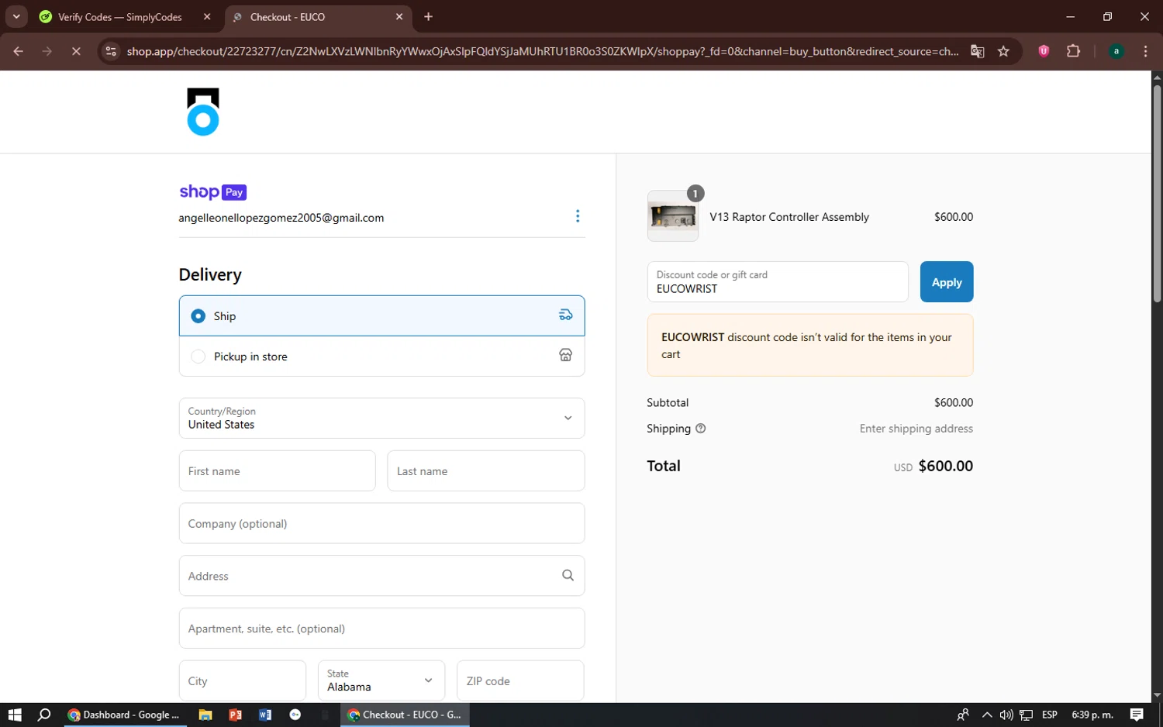This screenshot has width=1163, height=727.
Task: Show hidden system tray icons
Action: [986, 715]
